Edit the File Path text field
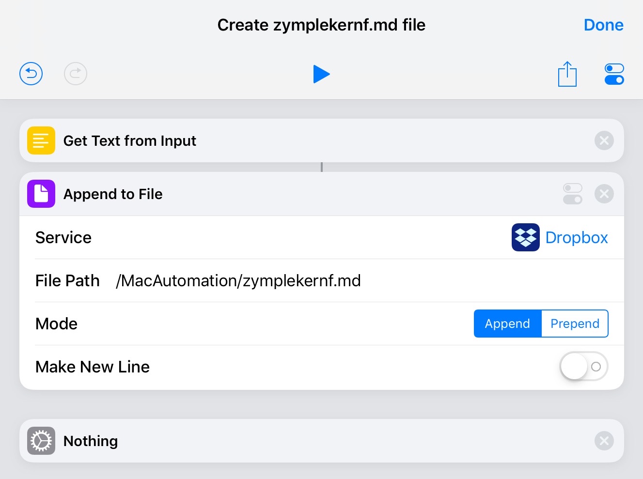This screenshot has width=643, height=479. 361,280
